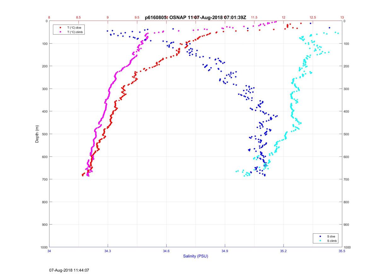Click left depth axis tick 400

pyautogui.click(x=44, y=112)
